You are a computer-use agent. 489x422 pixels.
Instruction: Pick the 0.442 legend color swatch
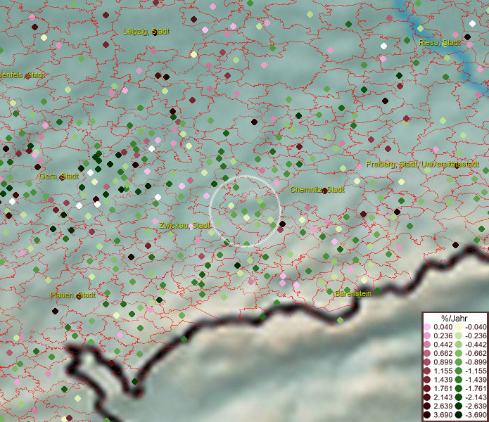point(427,345)
